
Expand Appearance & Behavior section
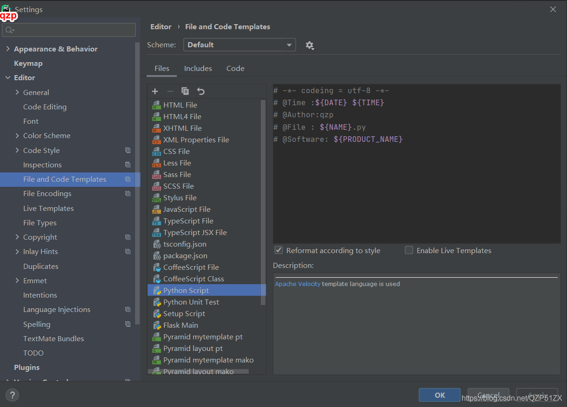click(7, 49)
